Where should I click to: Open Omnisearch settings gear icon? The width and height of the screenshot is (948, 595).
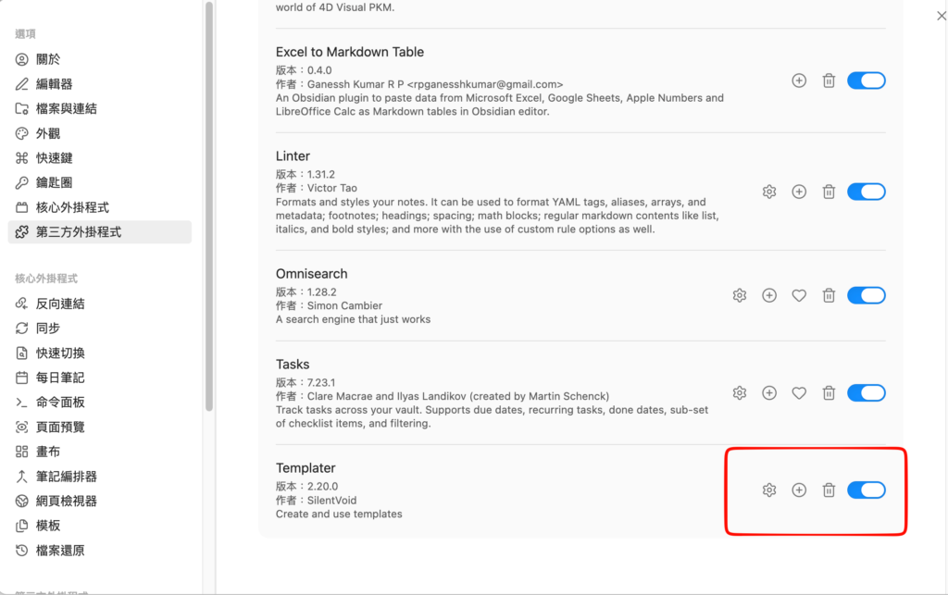[x=740, y=295]
